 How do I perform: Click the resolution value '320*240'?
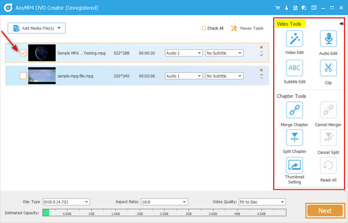point(121,76)
